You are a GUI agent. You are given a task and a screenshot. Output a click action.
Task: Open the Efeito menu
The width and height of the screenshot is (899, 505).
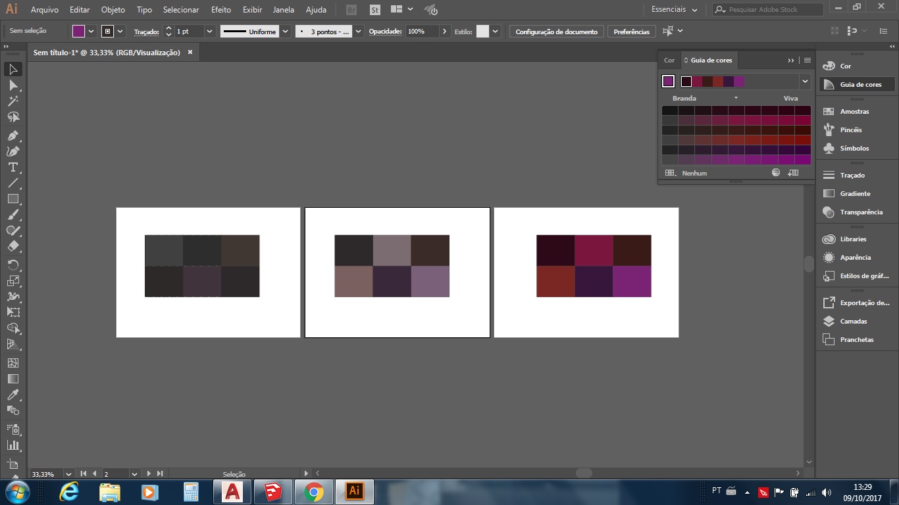pyautogui.click(x=221, y=10)
